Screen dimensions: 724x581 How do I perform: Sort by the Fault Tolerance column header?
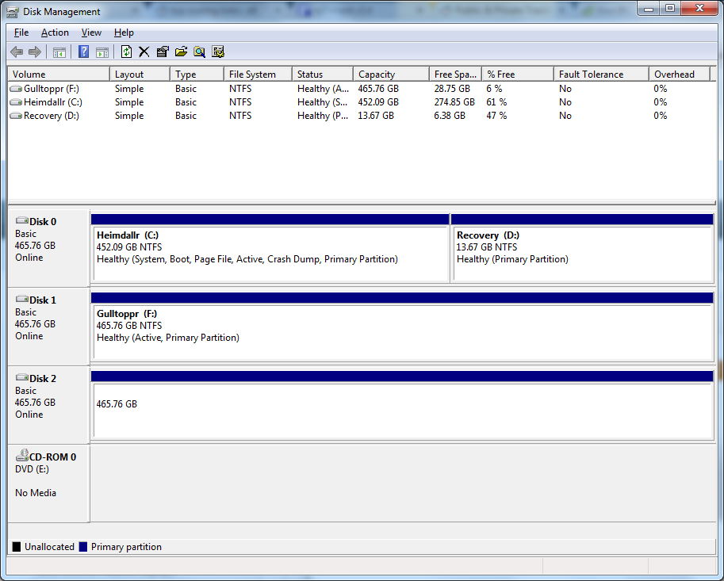pos(602,75)
